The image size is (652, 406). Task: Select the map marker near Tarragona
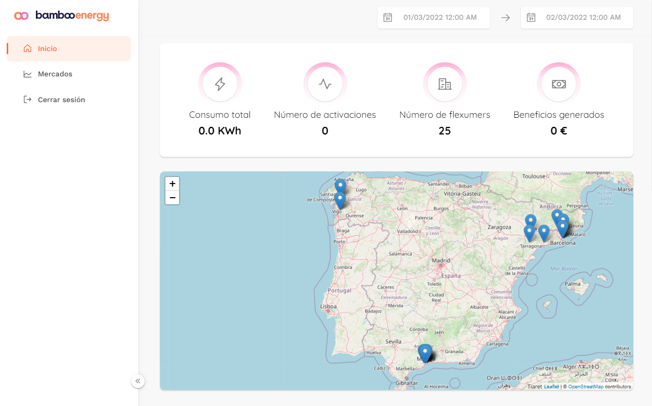(x=529, y=233)
